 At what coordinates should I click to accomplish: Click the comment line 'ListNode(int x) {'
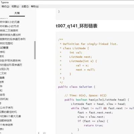pos(83,61)
